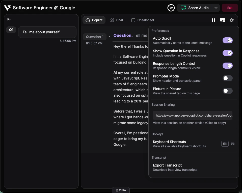The image size is (242, 193).
Task: Turn on Picture in Picture
Action: tap(227, 91)
